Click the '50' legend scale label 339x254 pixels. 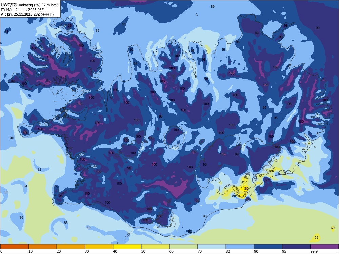(x=143, y=251)
